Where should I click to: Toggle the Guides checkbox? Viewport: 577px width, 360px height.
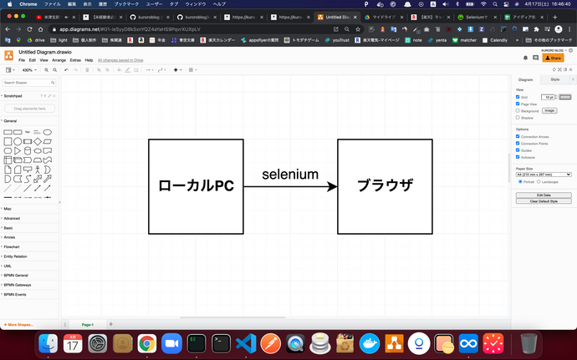pos(518,150)
